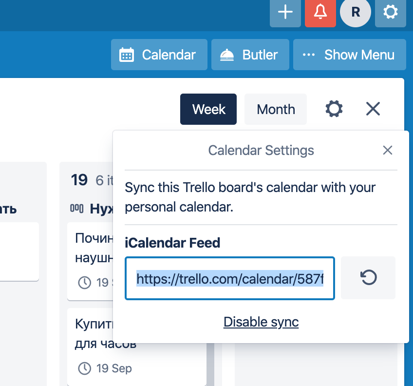Open Show Menu

(x=350, y=55)
